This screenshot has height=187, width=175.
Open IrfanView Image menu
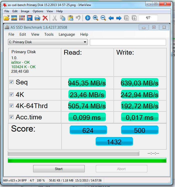tap(25, 11)
